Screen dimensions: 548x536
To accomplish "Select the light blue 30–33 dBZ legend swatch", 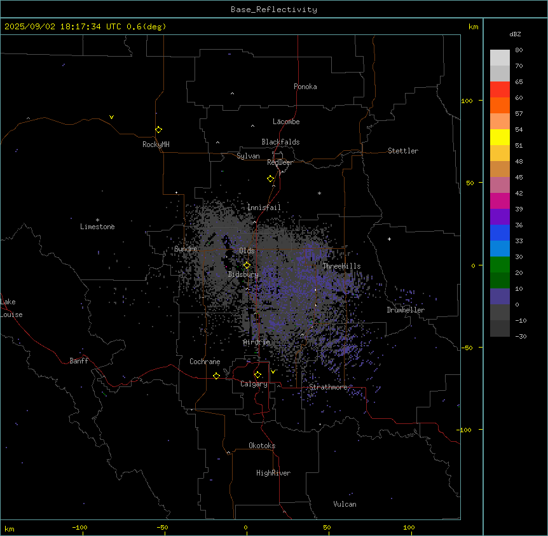I will pos(500,248).
